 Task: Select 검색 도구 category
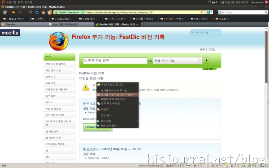(x=59, y=77)
